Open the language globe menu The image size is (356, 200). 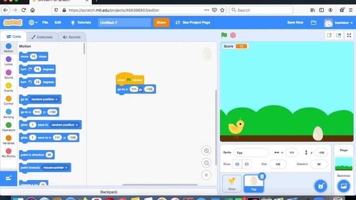pos(33,22)
